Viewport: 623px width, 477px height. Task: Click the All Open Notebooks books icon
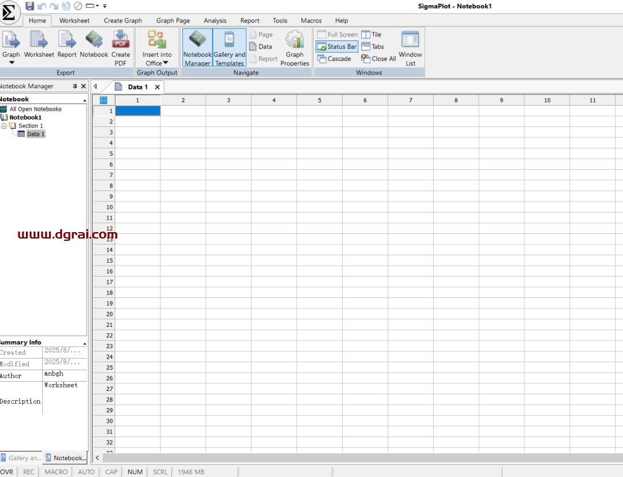(3, 109)
